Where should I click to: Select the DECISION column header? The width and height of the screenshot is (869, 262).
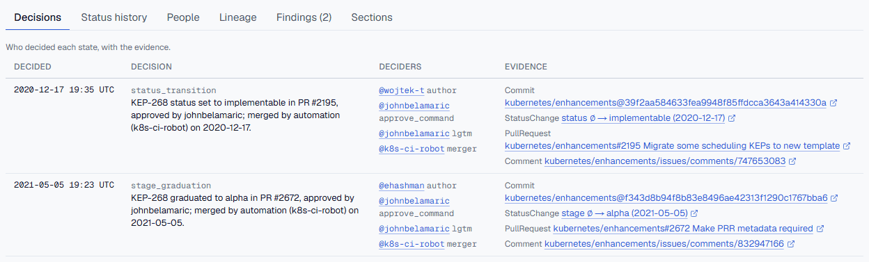151,67
